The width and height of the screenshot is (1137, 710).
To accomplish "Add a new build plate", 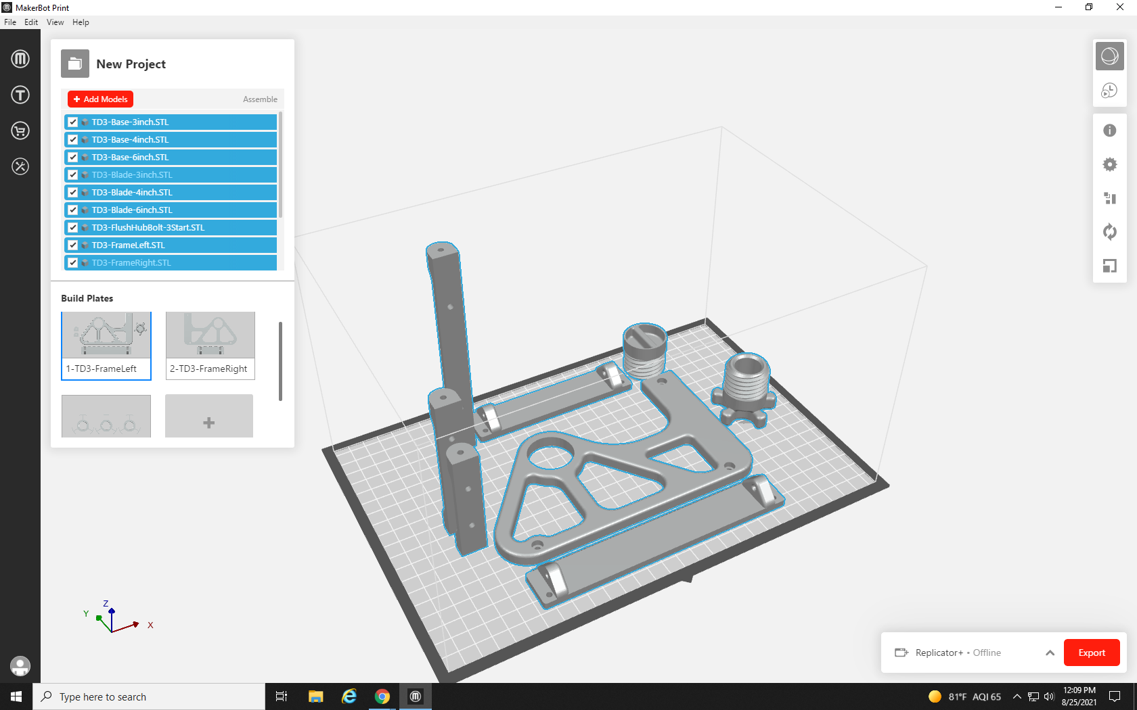I will point(209,416).
